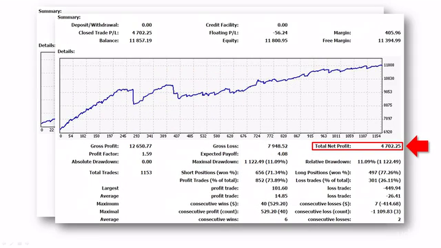Click the "Largest" row label
The height and width of the screenshot is (248, 441).
(110, 188)
